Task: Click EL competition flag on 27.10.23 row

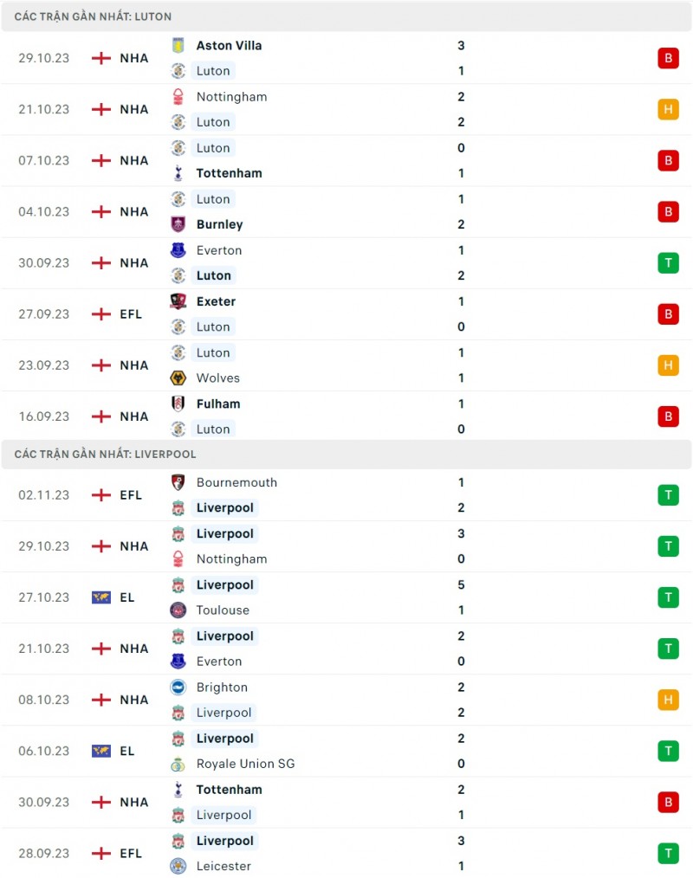Action: pos(101,597)
